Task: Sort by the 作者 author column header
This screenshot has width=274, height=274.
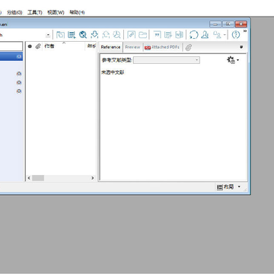Action: [x=49, y=46]
